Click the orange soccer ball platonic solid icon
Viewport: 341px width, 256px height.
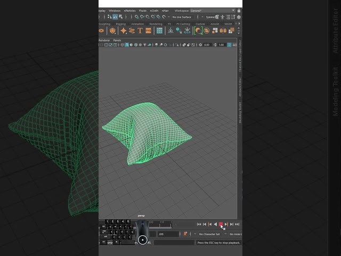click(x=112, y=31)
